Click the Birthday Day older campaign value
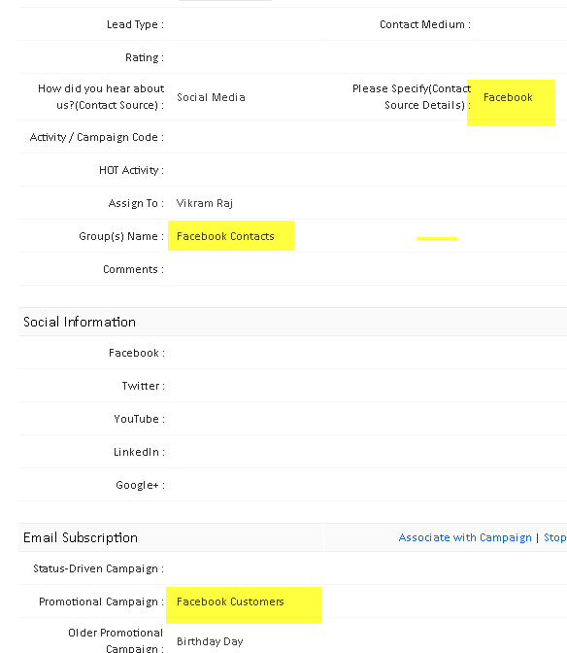567x653 pixels. 210,641
